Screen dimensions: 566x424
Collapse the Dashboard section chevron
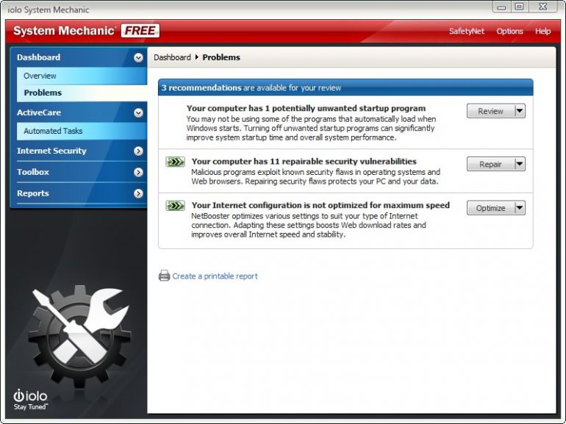pyautogui.click(x=138, y=58)
